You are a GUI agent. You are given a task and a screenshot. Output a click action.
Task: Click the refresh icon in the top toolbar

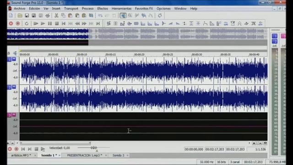[160, 16]
